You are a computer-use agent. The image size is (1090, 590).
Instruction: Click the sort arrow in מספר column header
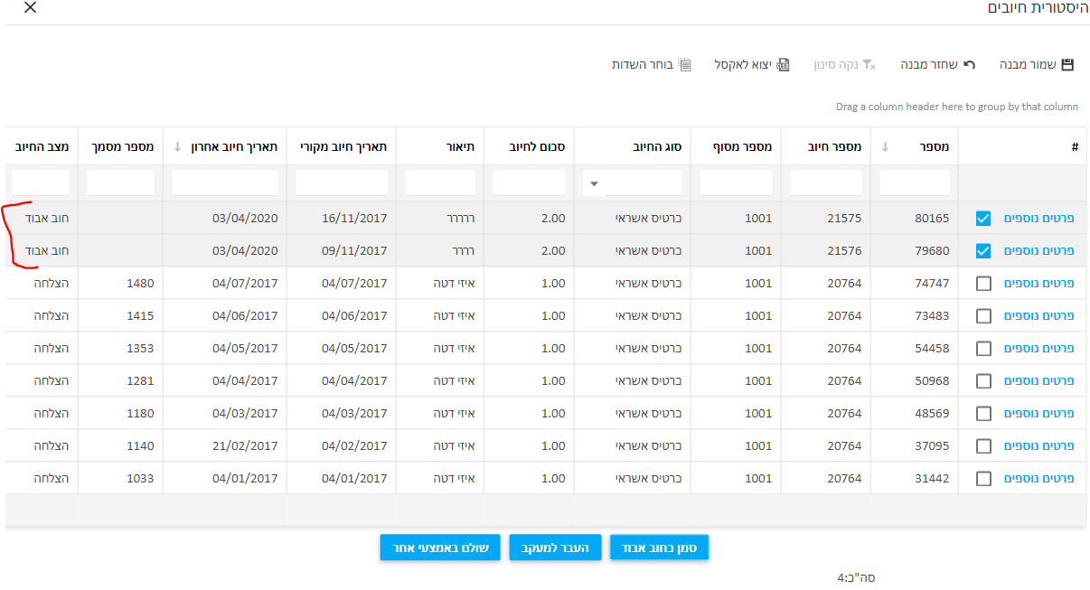click(884, 146)
